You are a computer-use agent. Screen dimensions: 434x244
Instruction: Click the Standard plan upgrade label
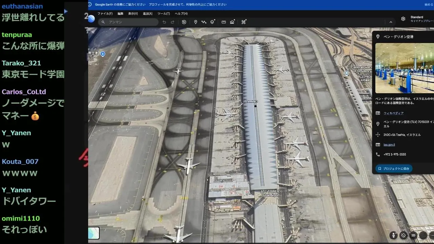pyautogui.click(x=421, y=19)
